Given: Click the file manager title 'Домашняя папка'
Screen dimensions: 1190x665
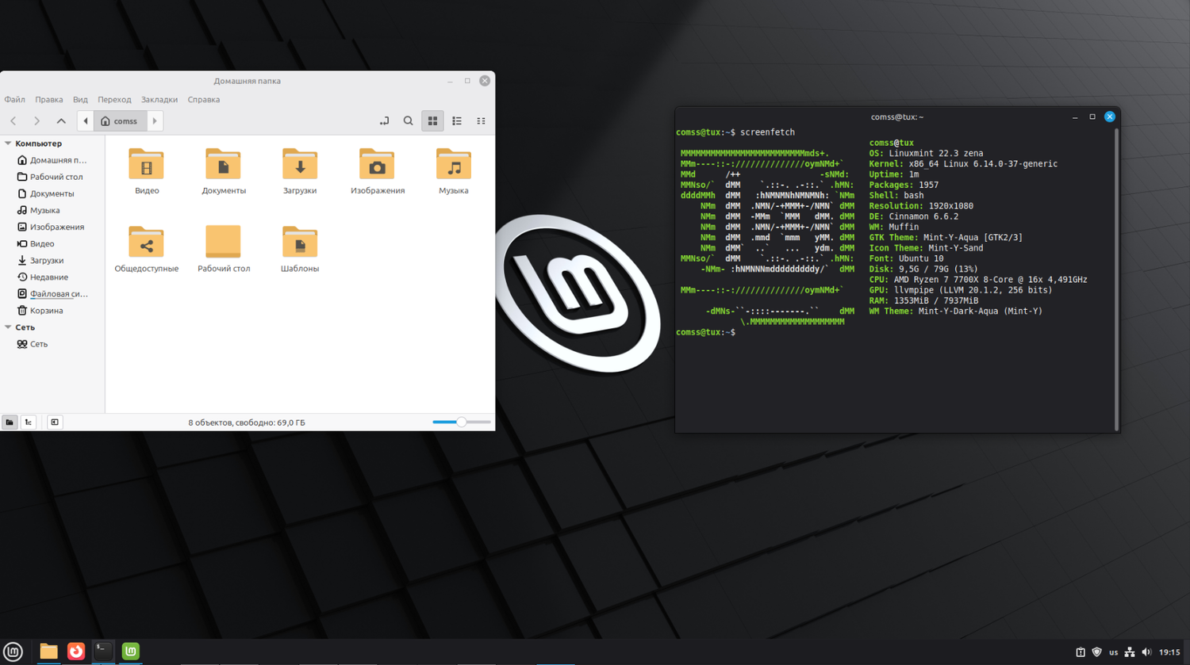Looking at the screenshot, I should 247,81.
